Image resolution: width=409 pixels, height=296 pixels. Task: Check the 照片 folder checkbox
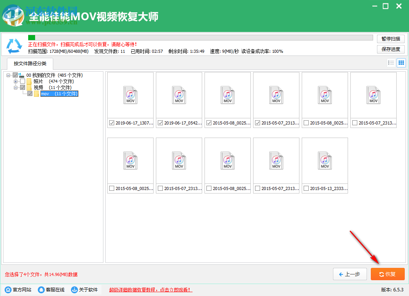(22, 81)
